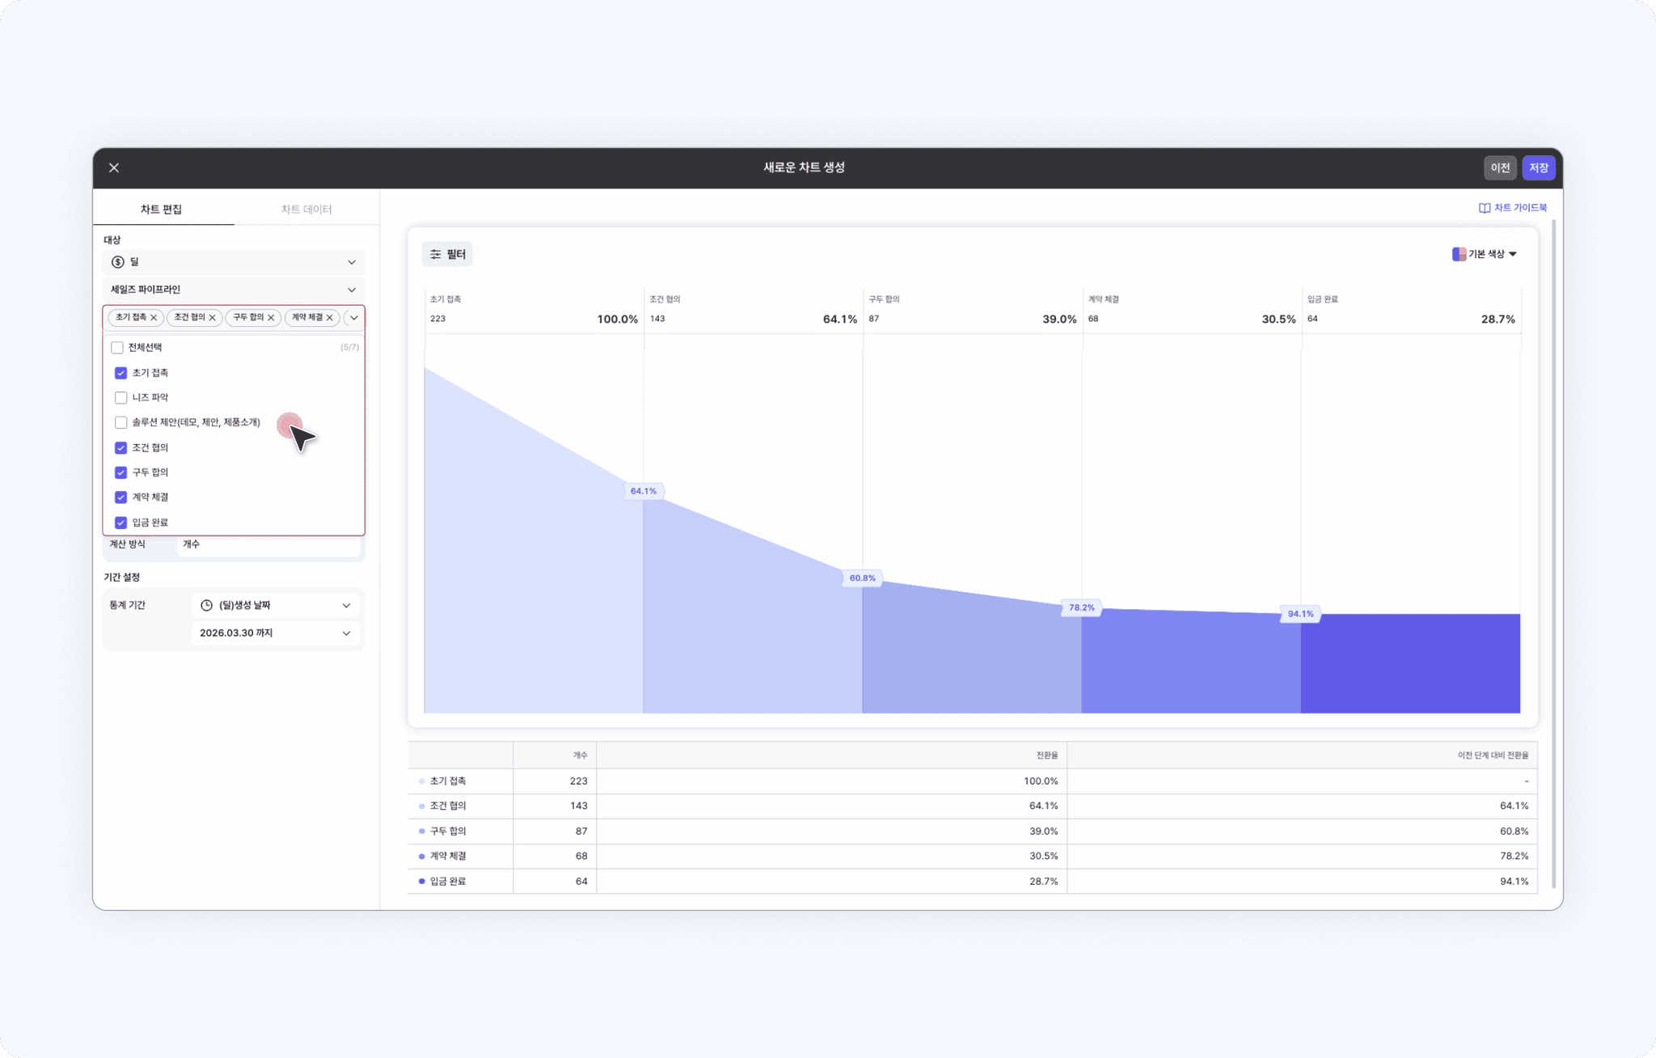1656x1058 pixels.
Task: Check the 솔루션 제안 checkbox
Action: (x=120, y=422)
